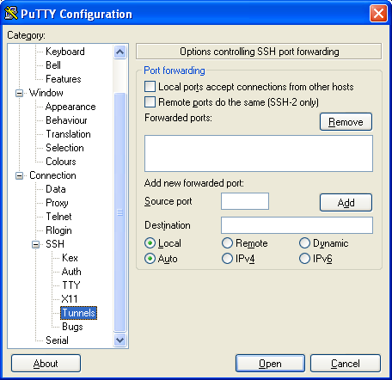Open the Telnet settings
This screenshot has height=380, width=392.
tap(58, 217)
